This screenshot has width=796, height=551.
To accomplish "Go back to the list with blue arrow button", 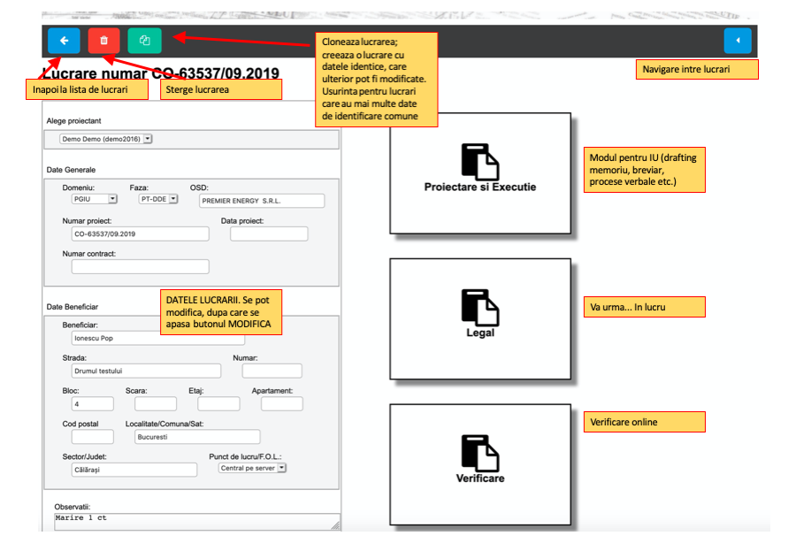I will coord(64,41).
